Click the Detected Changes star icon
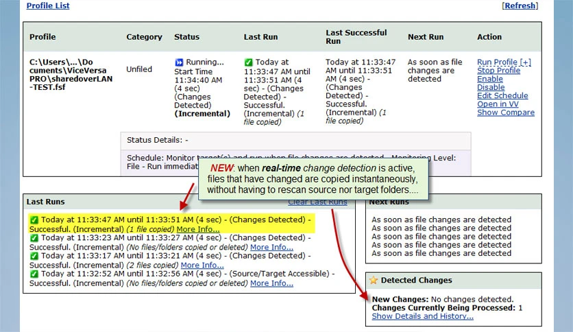The image size is (573, 332). pos(373,280)
